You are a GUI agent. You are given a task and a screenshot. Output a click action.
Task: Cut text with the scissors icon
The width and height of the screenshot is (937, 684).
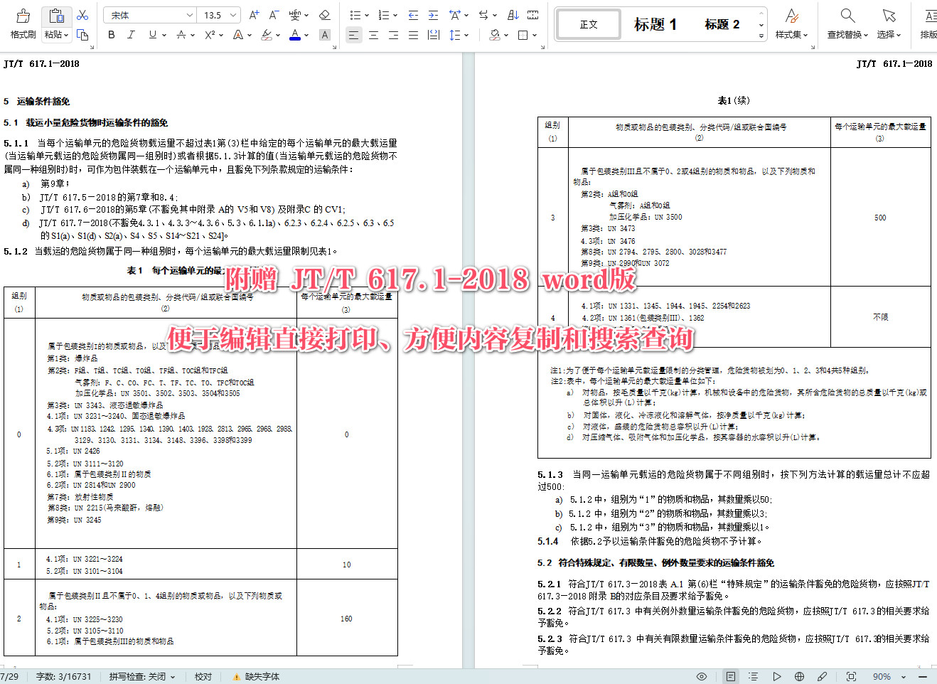click(x=82, y=14)
